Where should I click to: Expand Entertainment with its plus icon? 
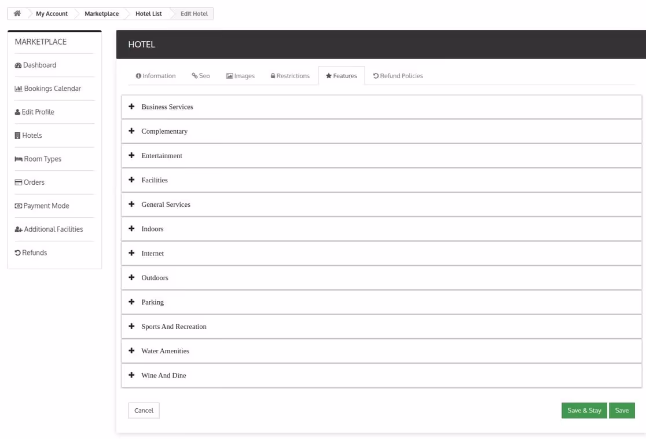131,155
